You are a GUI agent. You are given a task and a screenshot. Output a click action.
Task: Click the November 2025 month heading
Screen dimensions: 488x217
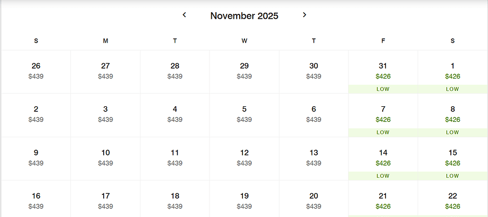pos(245,16)
